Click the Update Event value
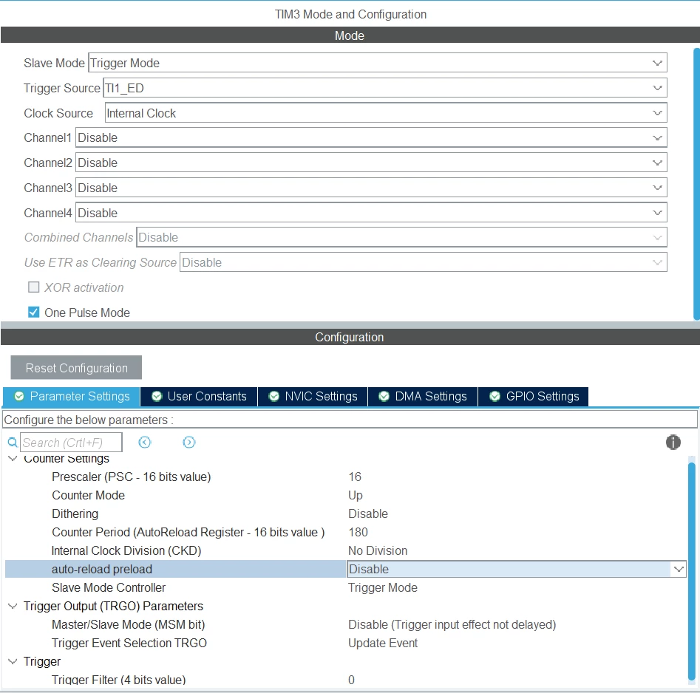Viewport: 700px width, 693px height. [383, 643]
